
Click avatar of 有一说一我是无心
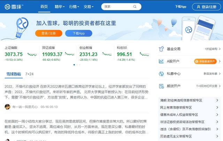point(7,107)
